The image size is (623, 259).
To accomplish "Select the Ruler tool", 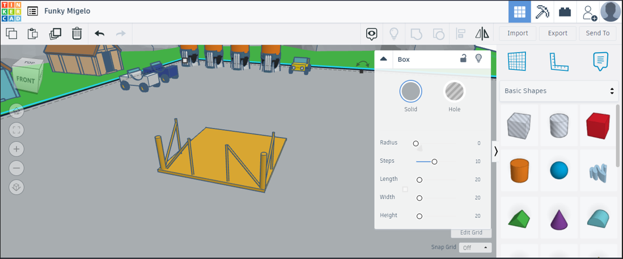I will (559, 62).
